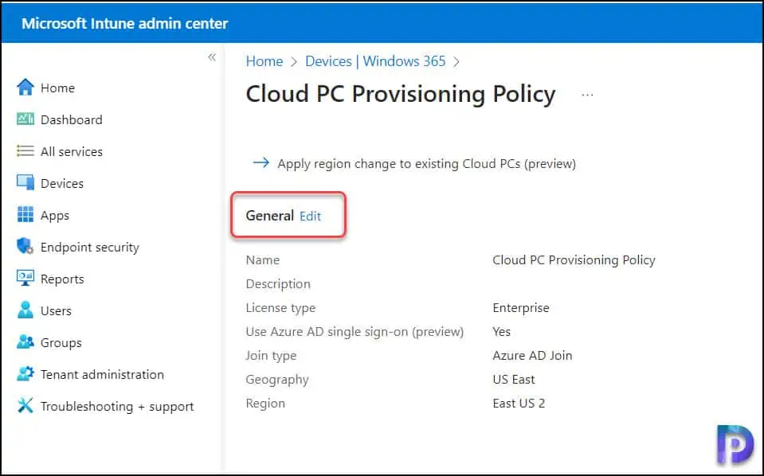
Task: Select All services menu item
Action: (72, 152)
